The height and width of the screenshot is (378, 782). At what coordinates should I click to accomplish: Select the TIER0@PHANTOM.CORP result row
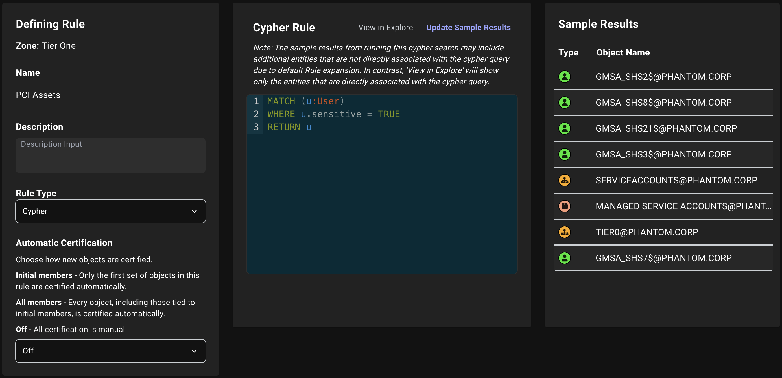pos(647,232)
